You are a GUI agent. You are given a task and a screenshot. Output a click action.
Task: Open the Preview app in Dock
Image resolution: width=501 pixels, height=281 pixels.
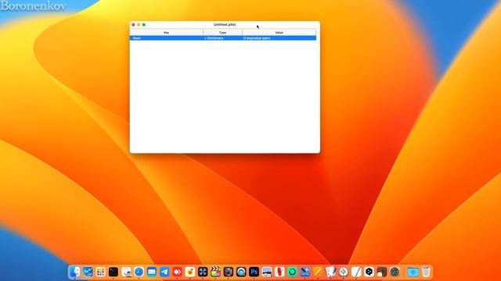click(x=126, y=272)
